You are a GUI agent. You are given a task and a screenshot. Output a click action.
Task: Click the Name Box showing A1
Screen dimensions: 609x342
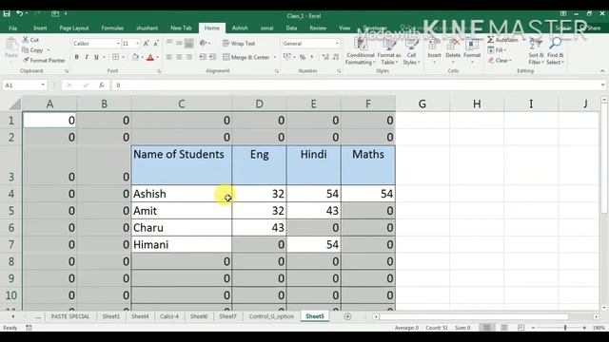(x=24, y=85)
